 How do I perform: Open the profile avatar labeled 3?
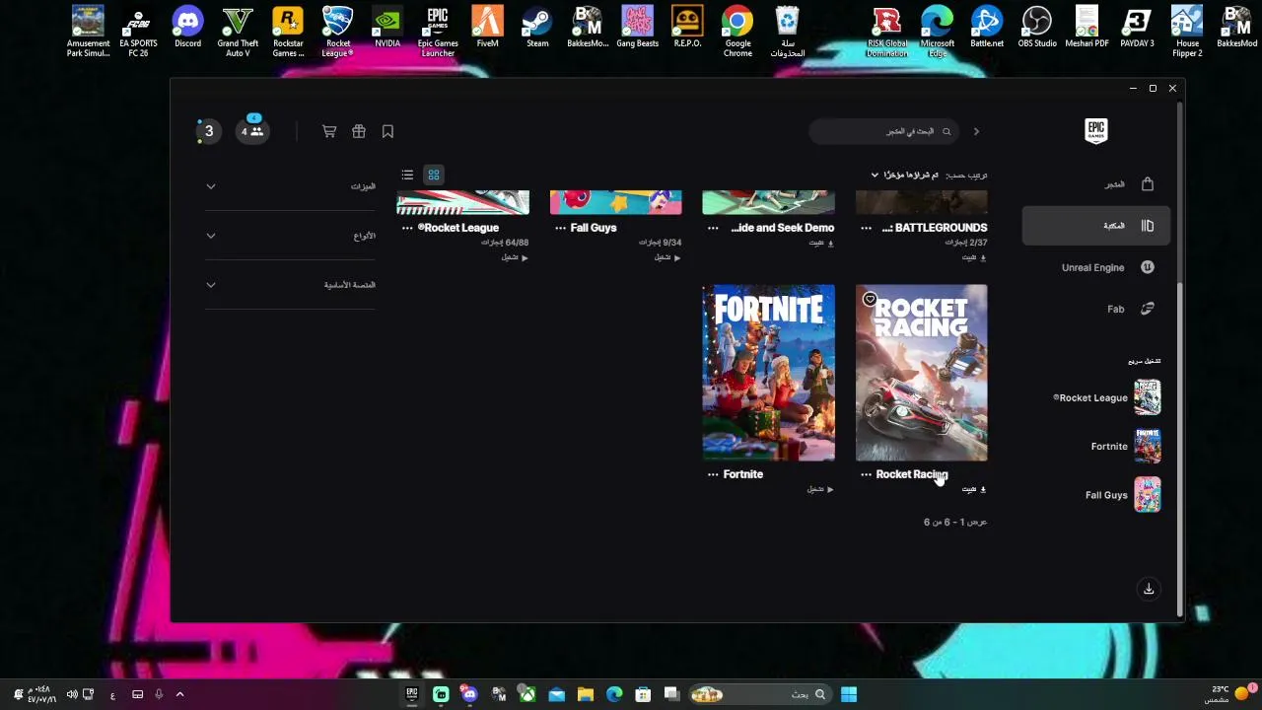[x=208, y=131]
